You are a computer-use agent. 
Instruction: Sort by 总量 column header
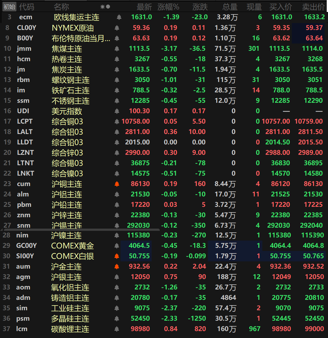(x=230, y=7)
